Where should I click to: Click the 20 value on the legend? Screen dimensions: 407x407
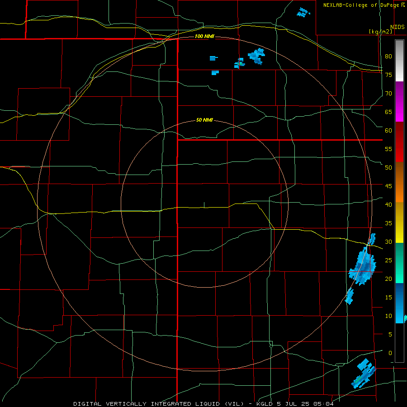[x=388, y=279]
